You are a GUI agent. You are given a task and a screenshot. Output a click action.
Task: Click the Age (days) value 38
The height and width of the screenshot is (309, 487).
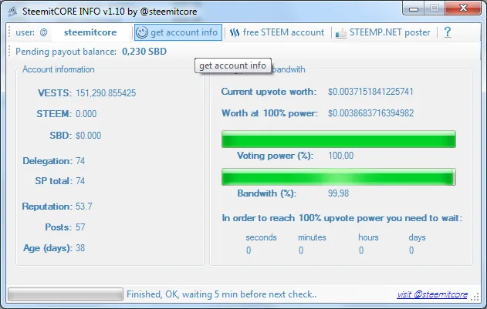tap(80, 248)
